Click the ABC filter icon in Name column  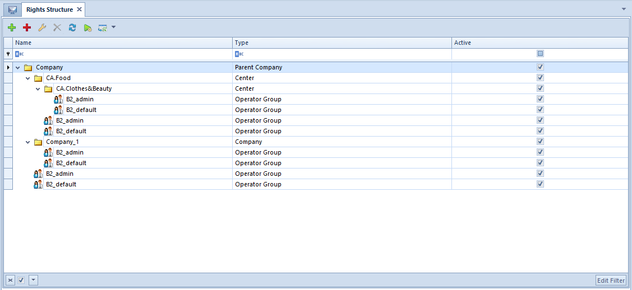point(18,54)
